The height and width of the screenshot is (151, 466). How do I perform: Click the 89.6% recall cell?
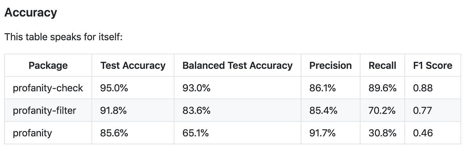click(x=382, y=88)
